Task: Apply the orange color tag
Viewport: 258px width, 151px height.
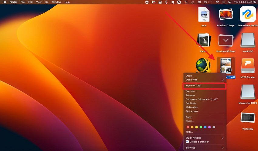Action: [x=192, y=127]
